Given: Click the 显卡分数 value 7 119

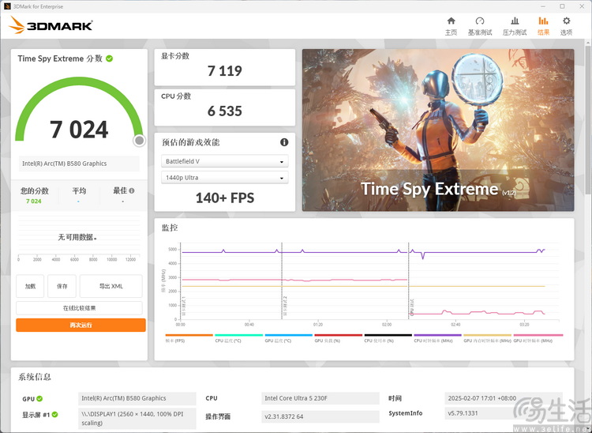Looking at the screenshot, I should pos(225,70).
